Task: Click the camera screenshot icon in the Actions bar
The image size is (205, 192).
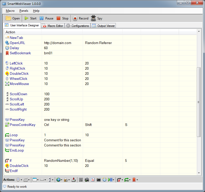Action: coord(87,180)
